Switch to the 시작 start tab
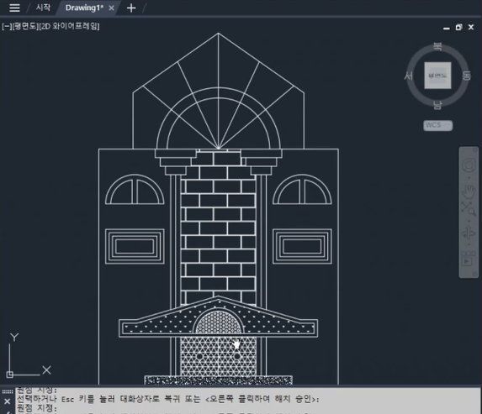The width and height of the screenshot is (482, 414). click(43, 8)
